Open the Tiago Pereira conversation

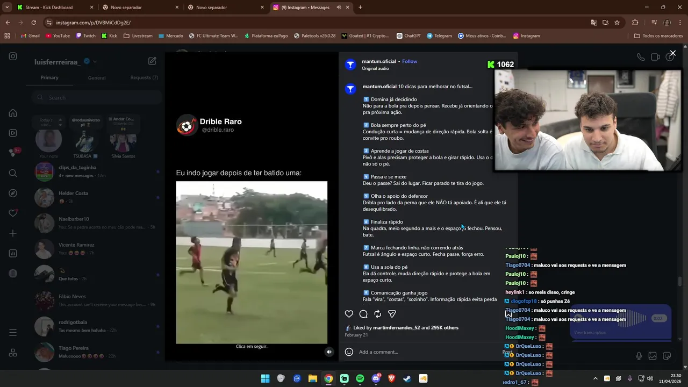click(97, 352)
